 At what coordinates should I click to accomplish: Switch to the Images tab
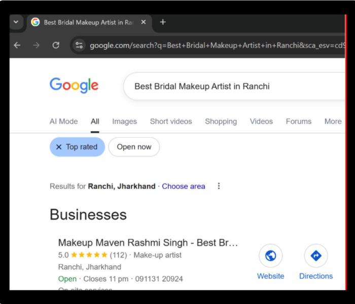tap(124, 121)
